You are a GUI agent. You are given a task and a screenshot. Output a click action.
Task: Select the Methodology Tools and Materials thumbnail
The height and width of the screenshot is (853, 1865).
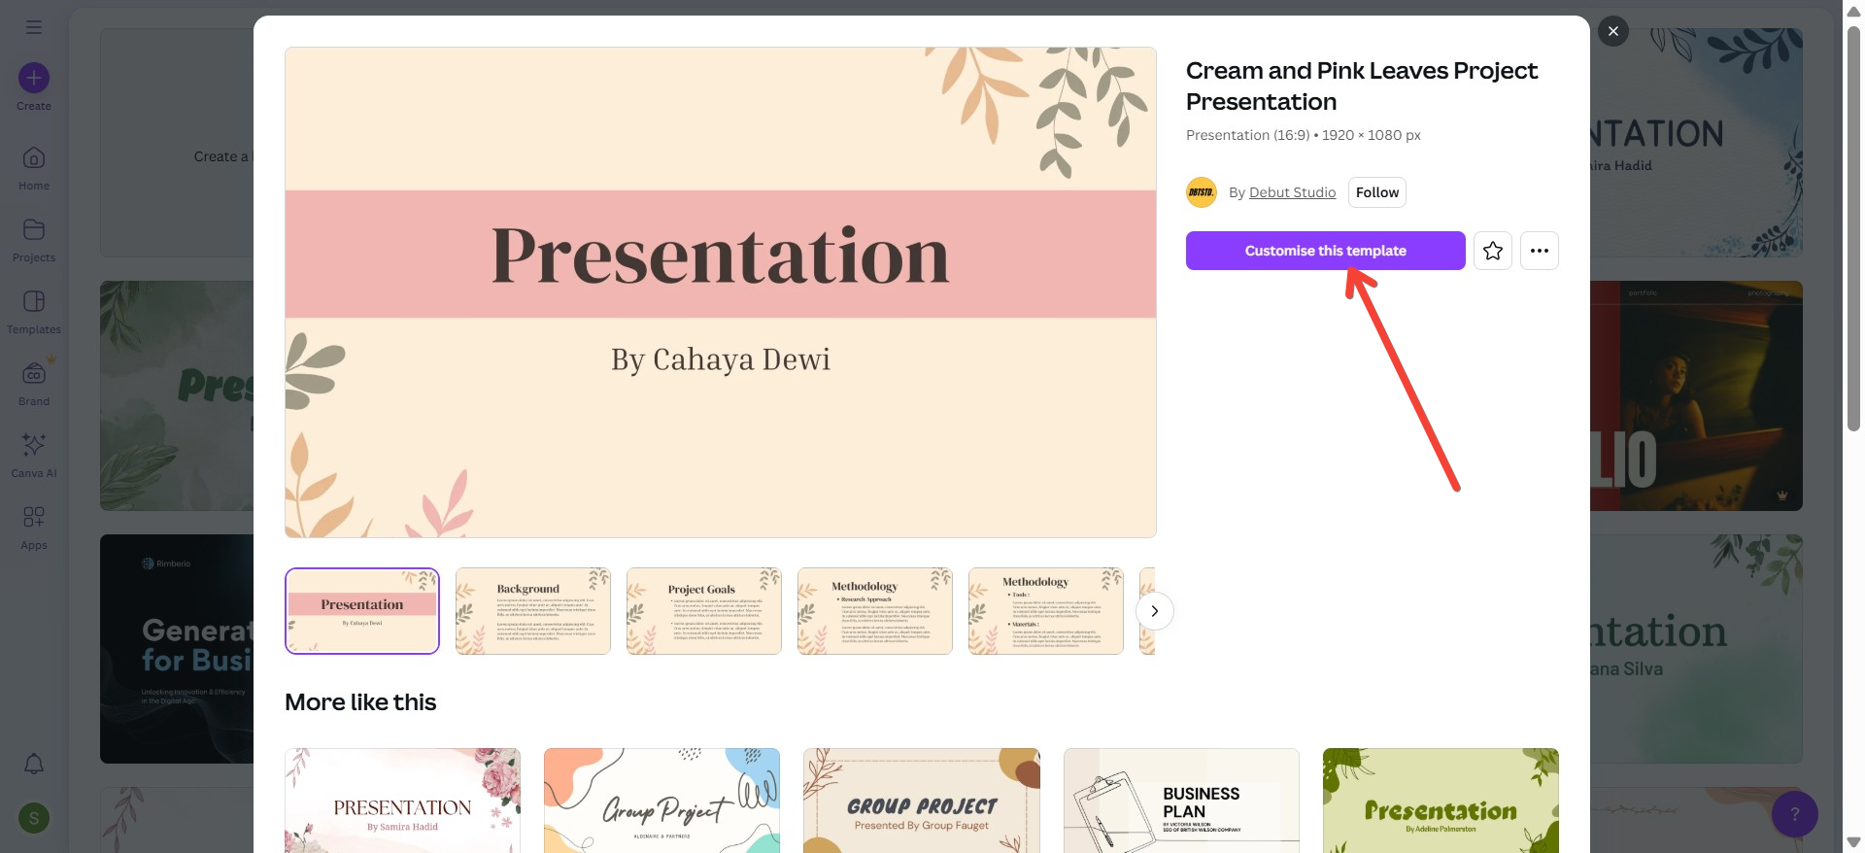tap(1046, 611)
